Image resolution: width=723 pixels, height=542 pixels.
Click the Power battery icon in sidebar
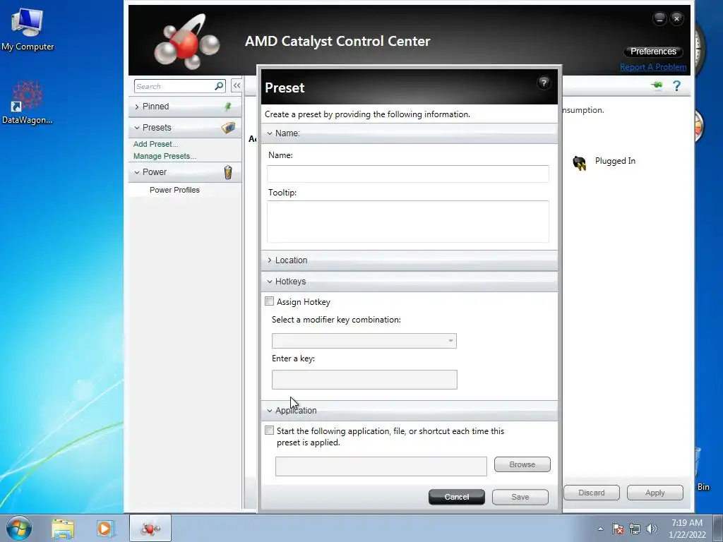228,172
